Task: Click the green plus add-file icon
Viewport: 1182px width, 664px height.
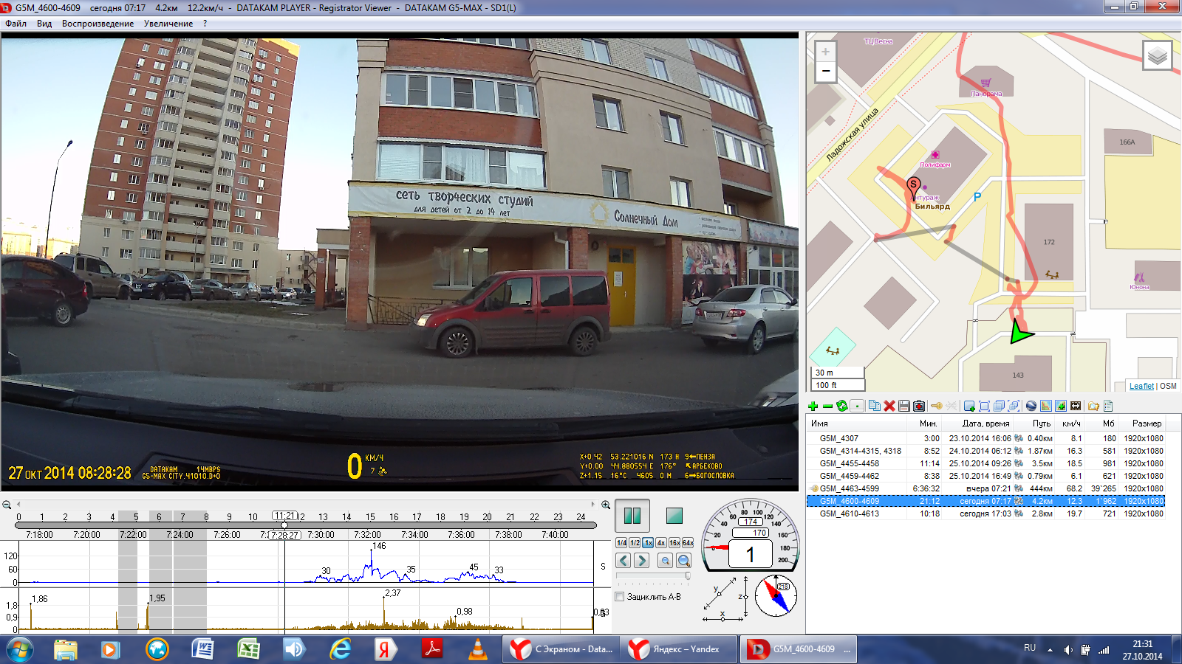Action: [x=813, y=406]
